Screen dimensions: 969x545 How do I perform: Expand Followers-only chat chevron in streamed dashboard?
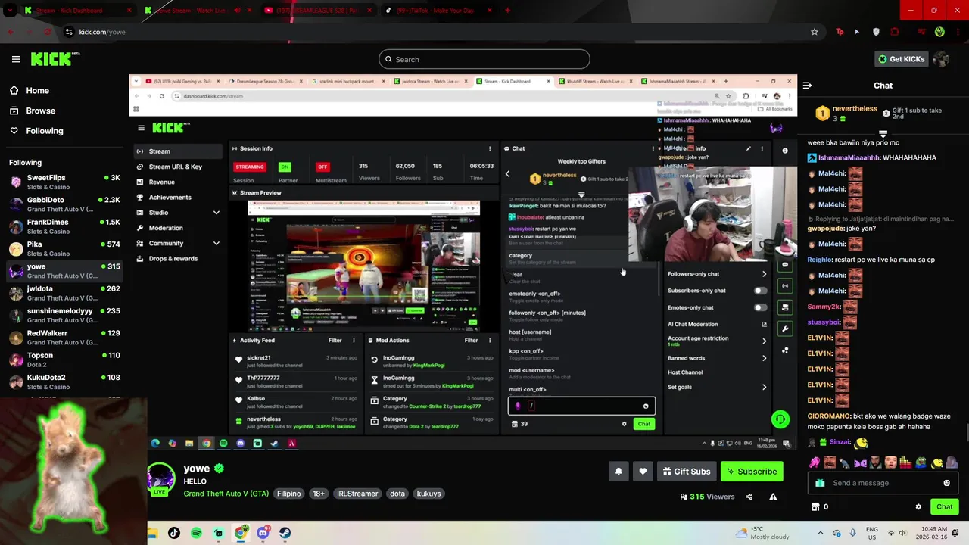(764, 274)
